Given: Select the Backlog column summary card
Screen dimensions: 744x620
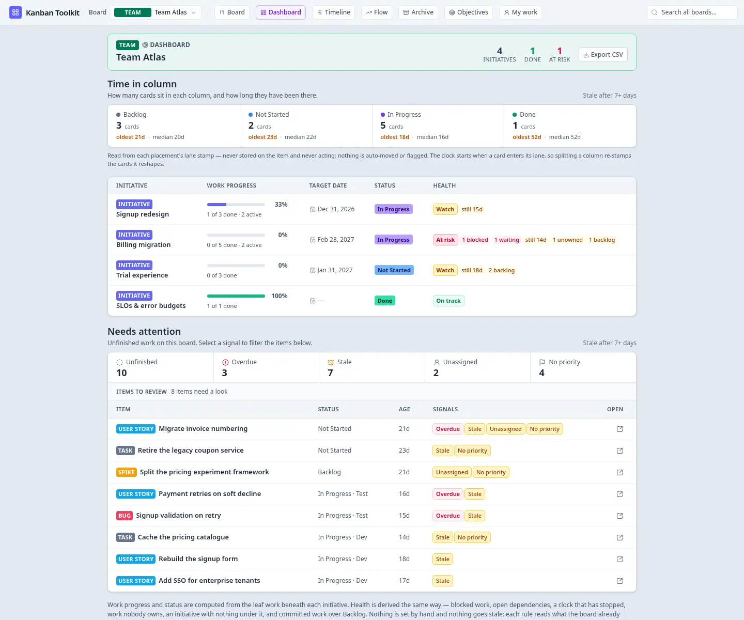Looking at the screenshot, I should coord(174,126).
